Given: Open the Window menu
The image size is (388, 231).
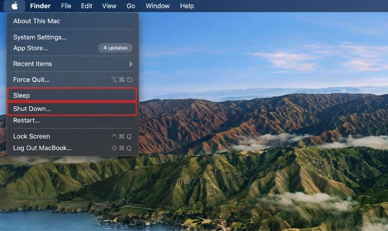Looking at the screenshot, I should 158,6.
